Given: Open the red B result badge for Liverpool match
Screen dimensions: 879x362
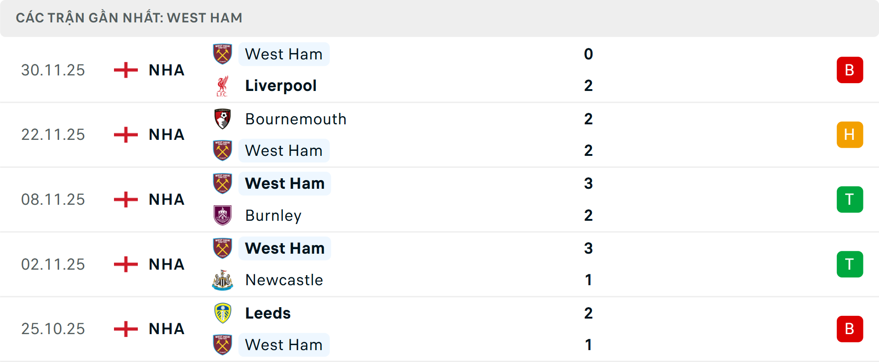Looking at the screenshot, I should tap(850, 70).
